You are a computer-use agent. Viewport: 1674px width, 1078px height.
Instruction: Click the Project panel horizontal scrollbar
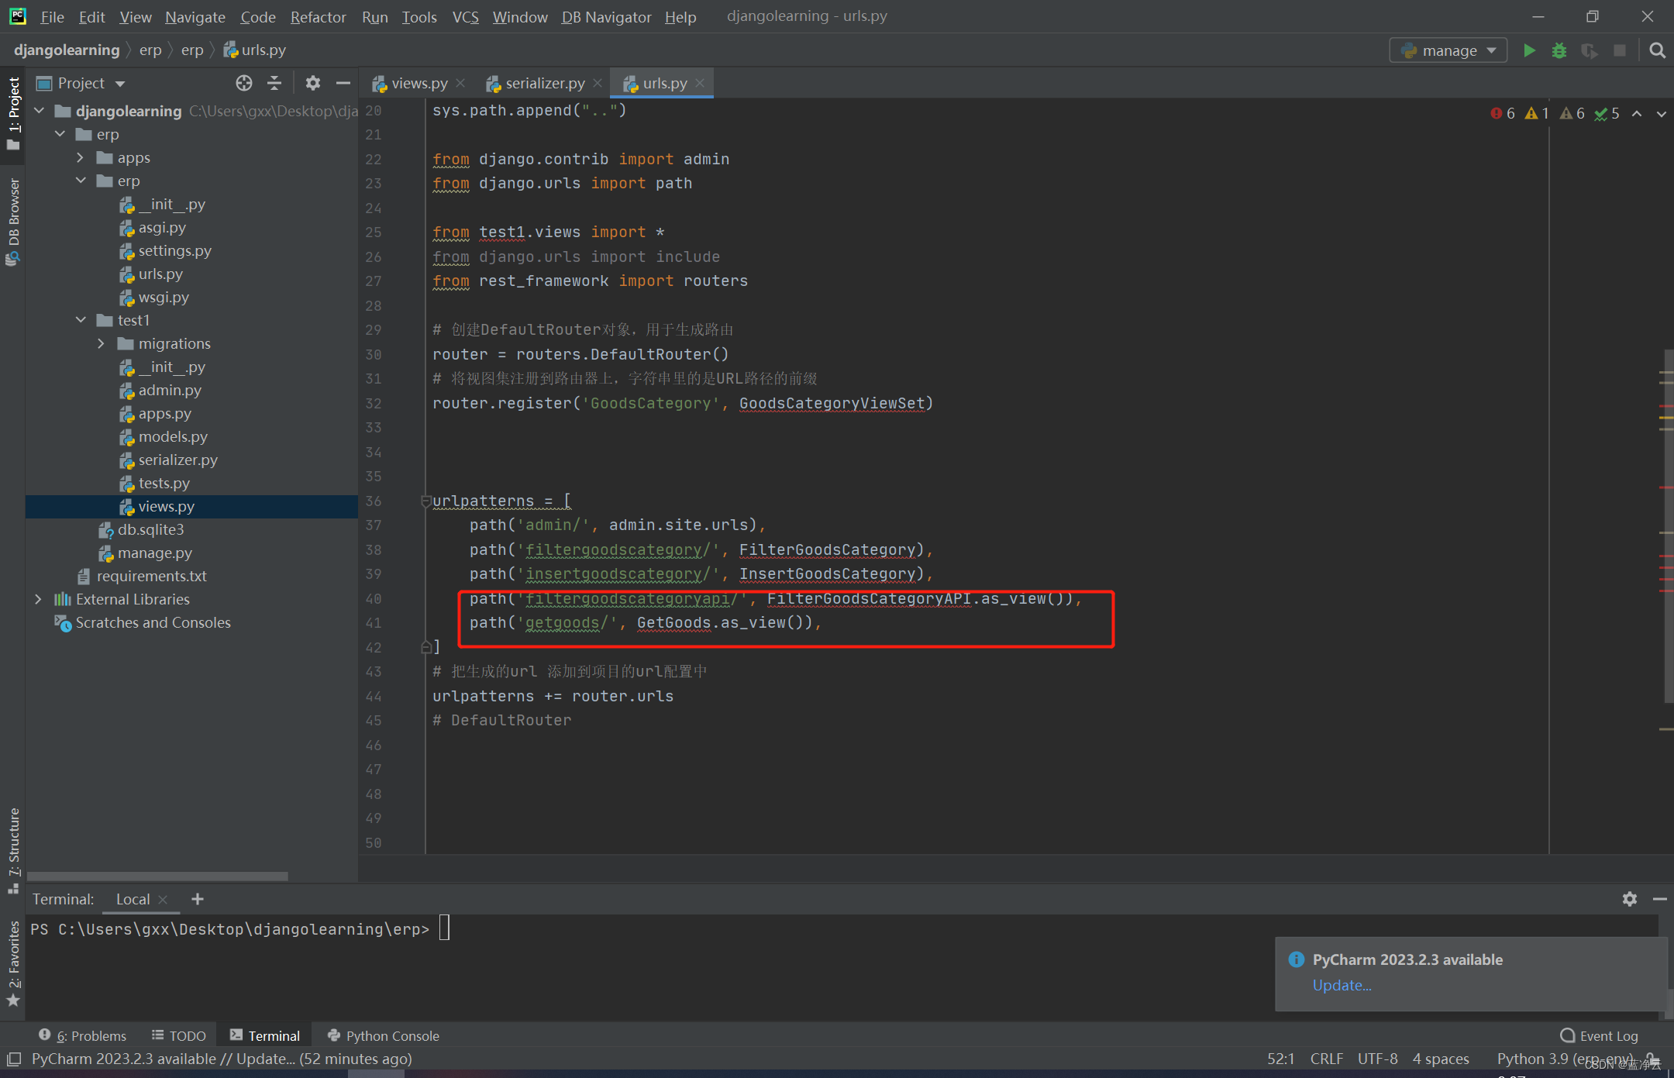(157, 876)
